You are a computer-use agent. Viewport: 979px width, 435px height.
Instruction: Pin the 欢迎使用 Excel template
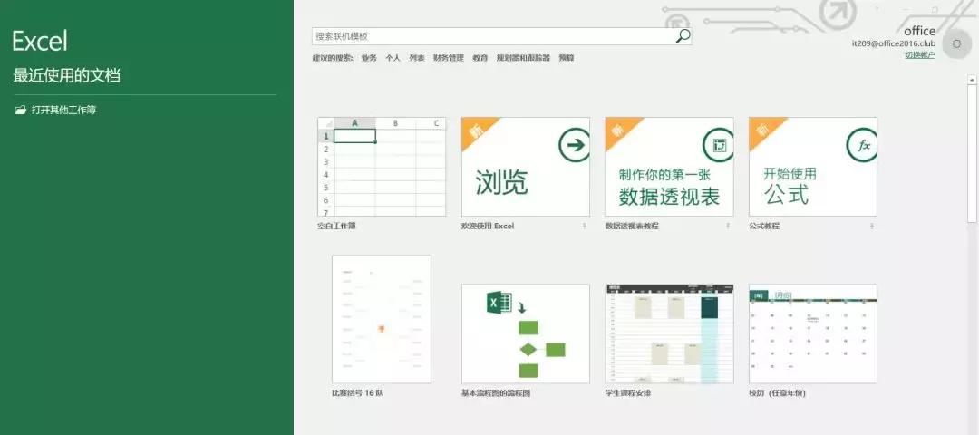point(585,226)
